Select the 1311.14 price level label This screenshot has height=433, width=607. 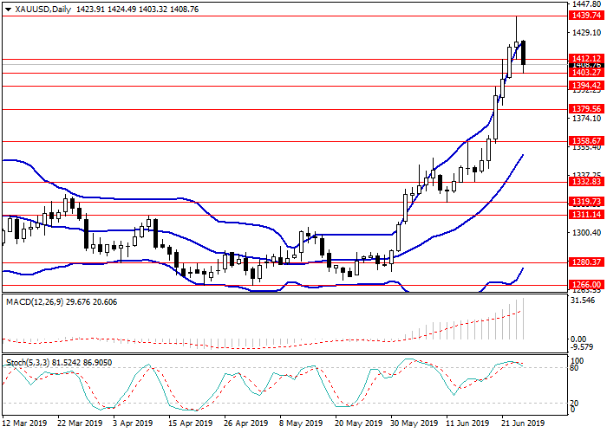tap(586, 214)
